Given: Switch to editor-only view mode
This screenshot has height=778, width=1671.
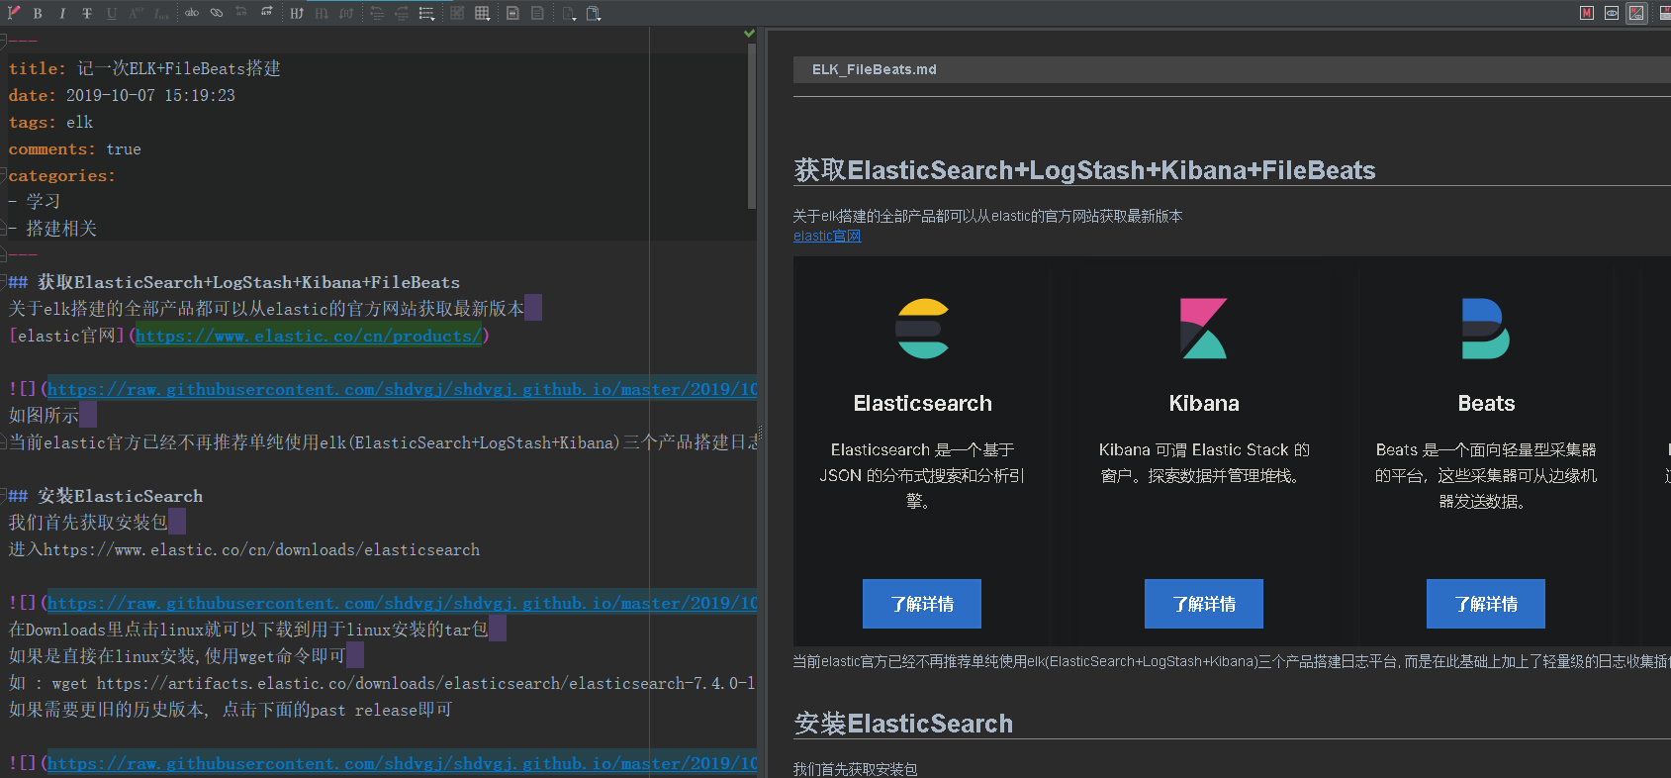Looking at the screenshot, I should [1587, 13].
